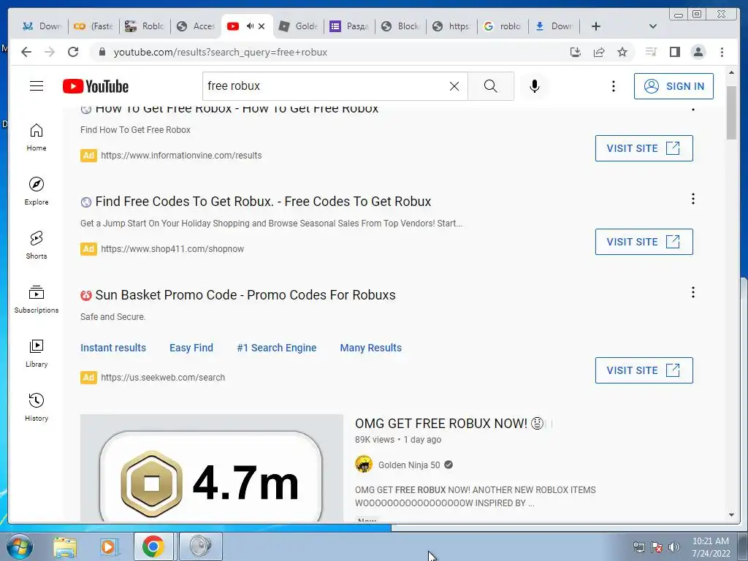Viewport: 748px width, 561px height.
Task: Open the media control icon in Chrome toolbar
Action: coord(651,52)
